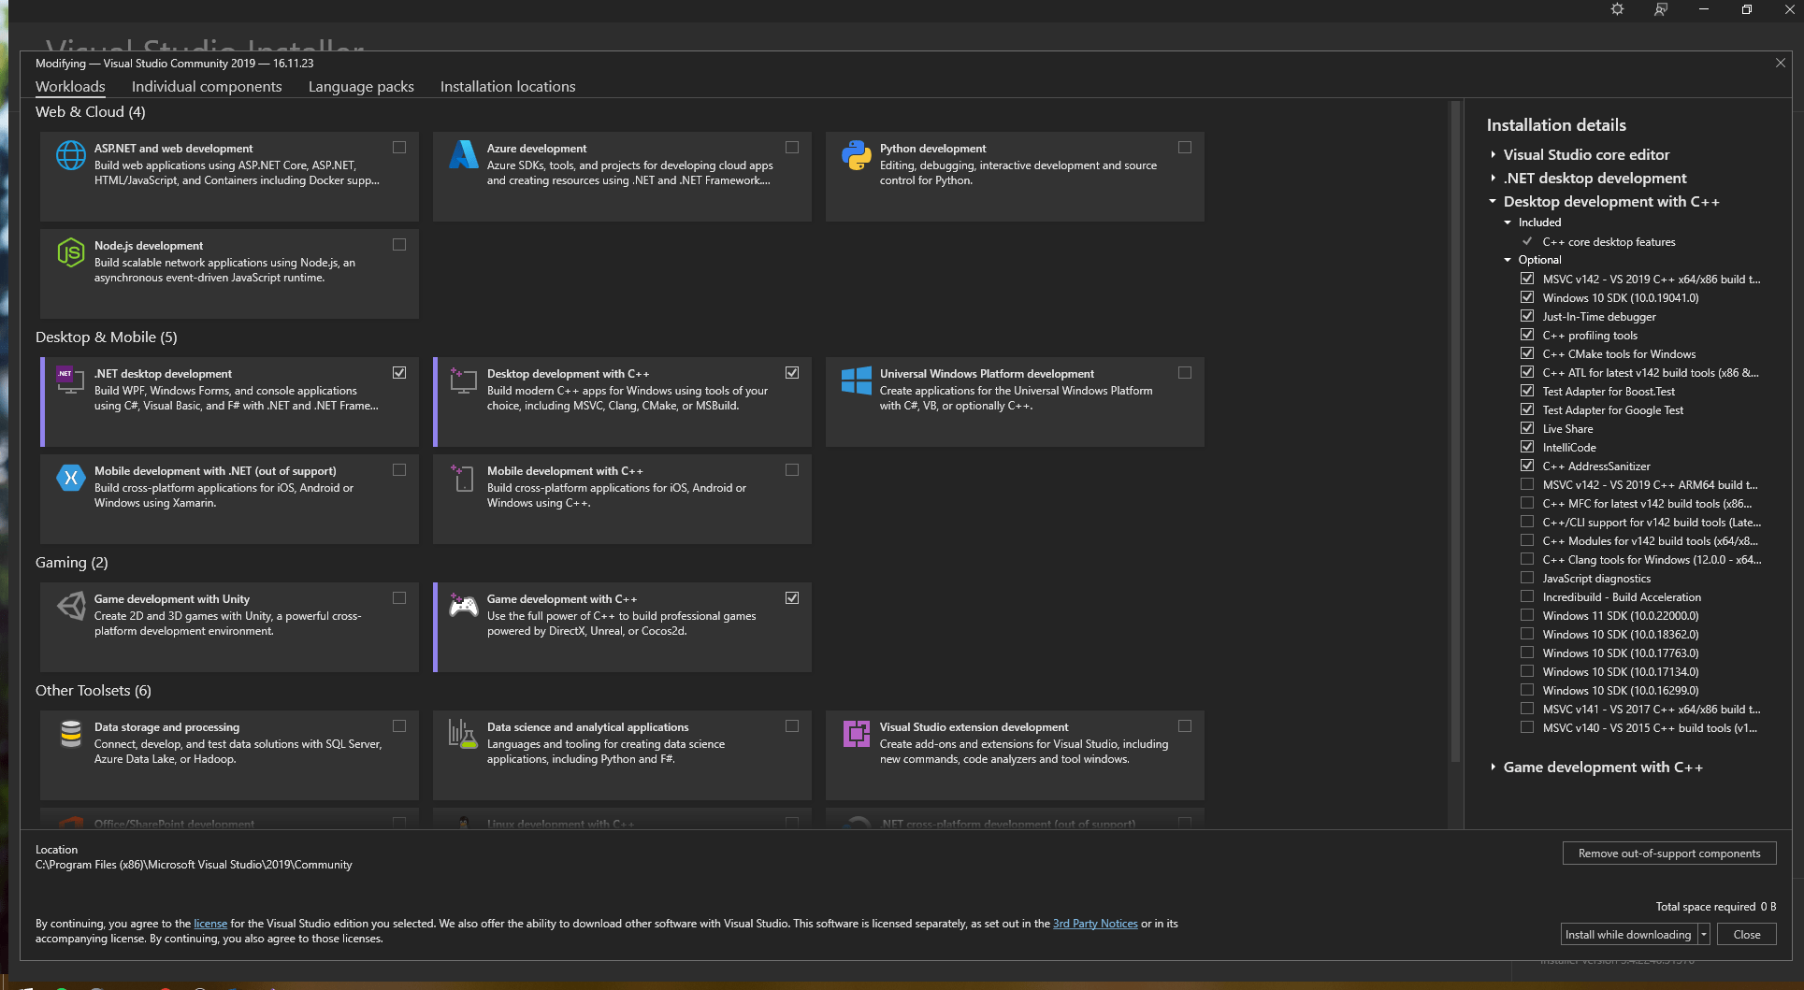Click the Azure development icon
Screen dimensions: 1804x990
(464, 154)
